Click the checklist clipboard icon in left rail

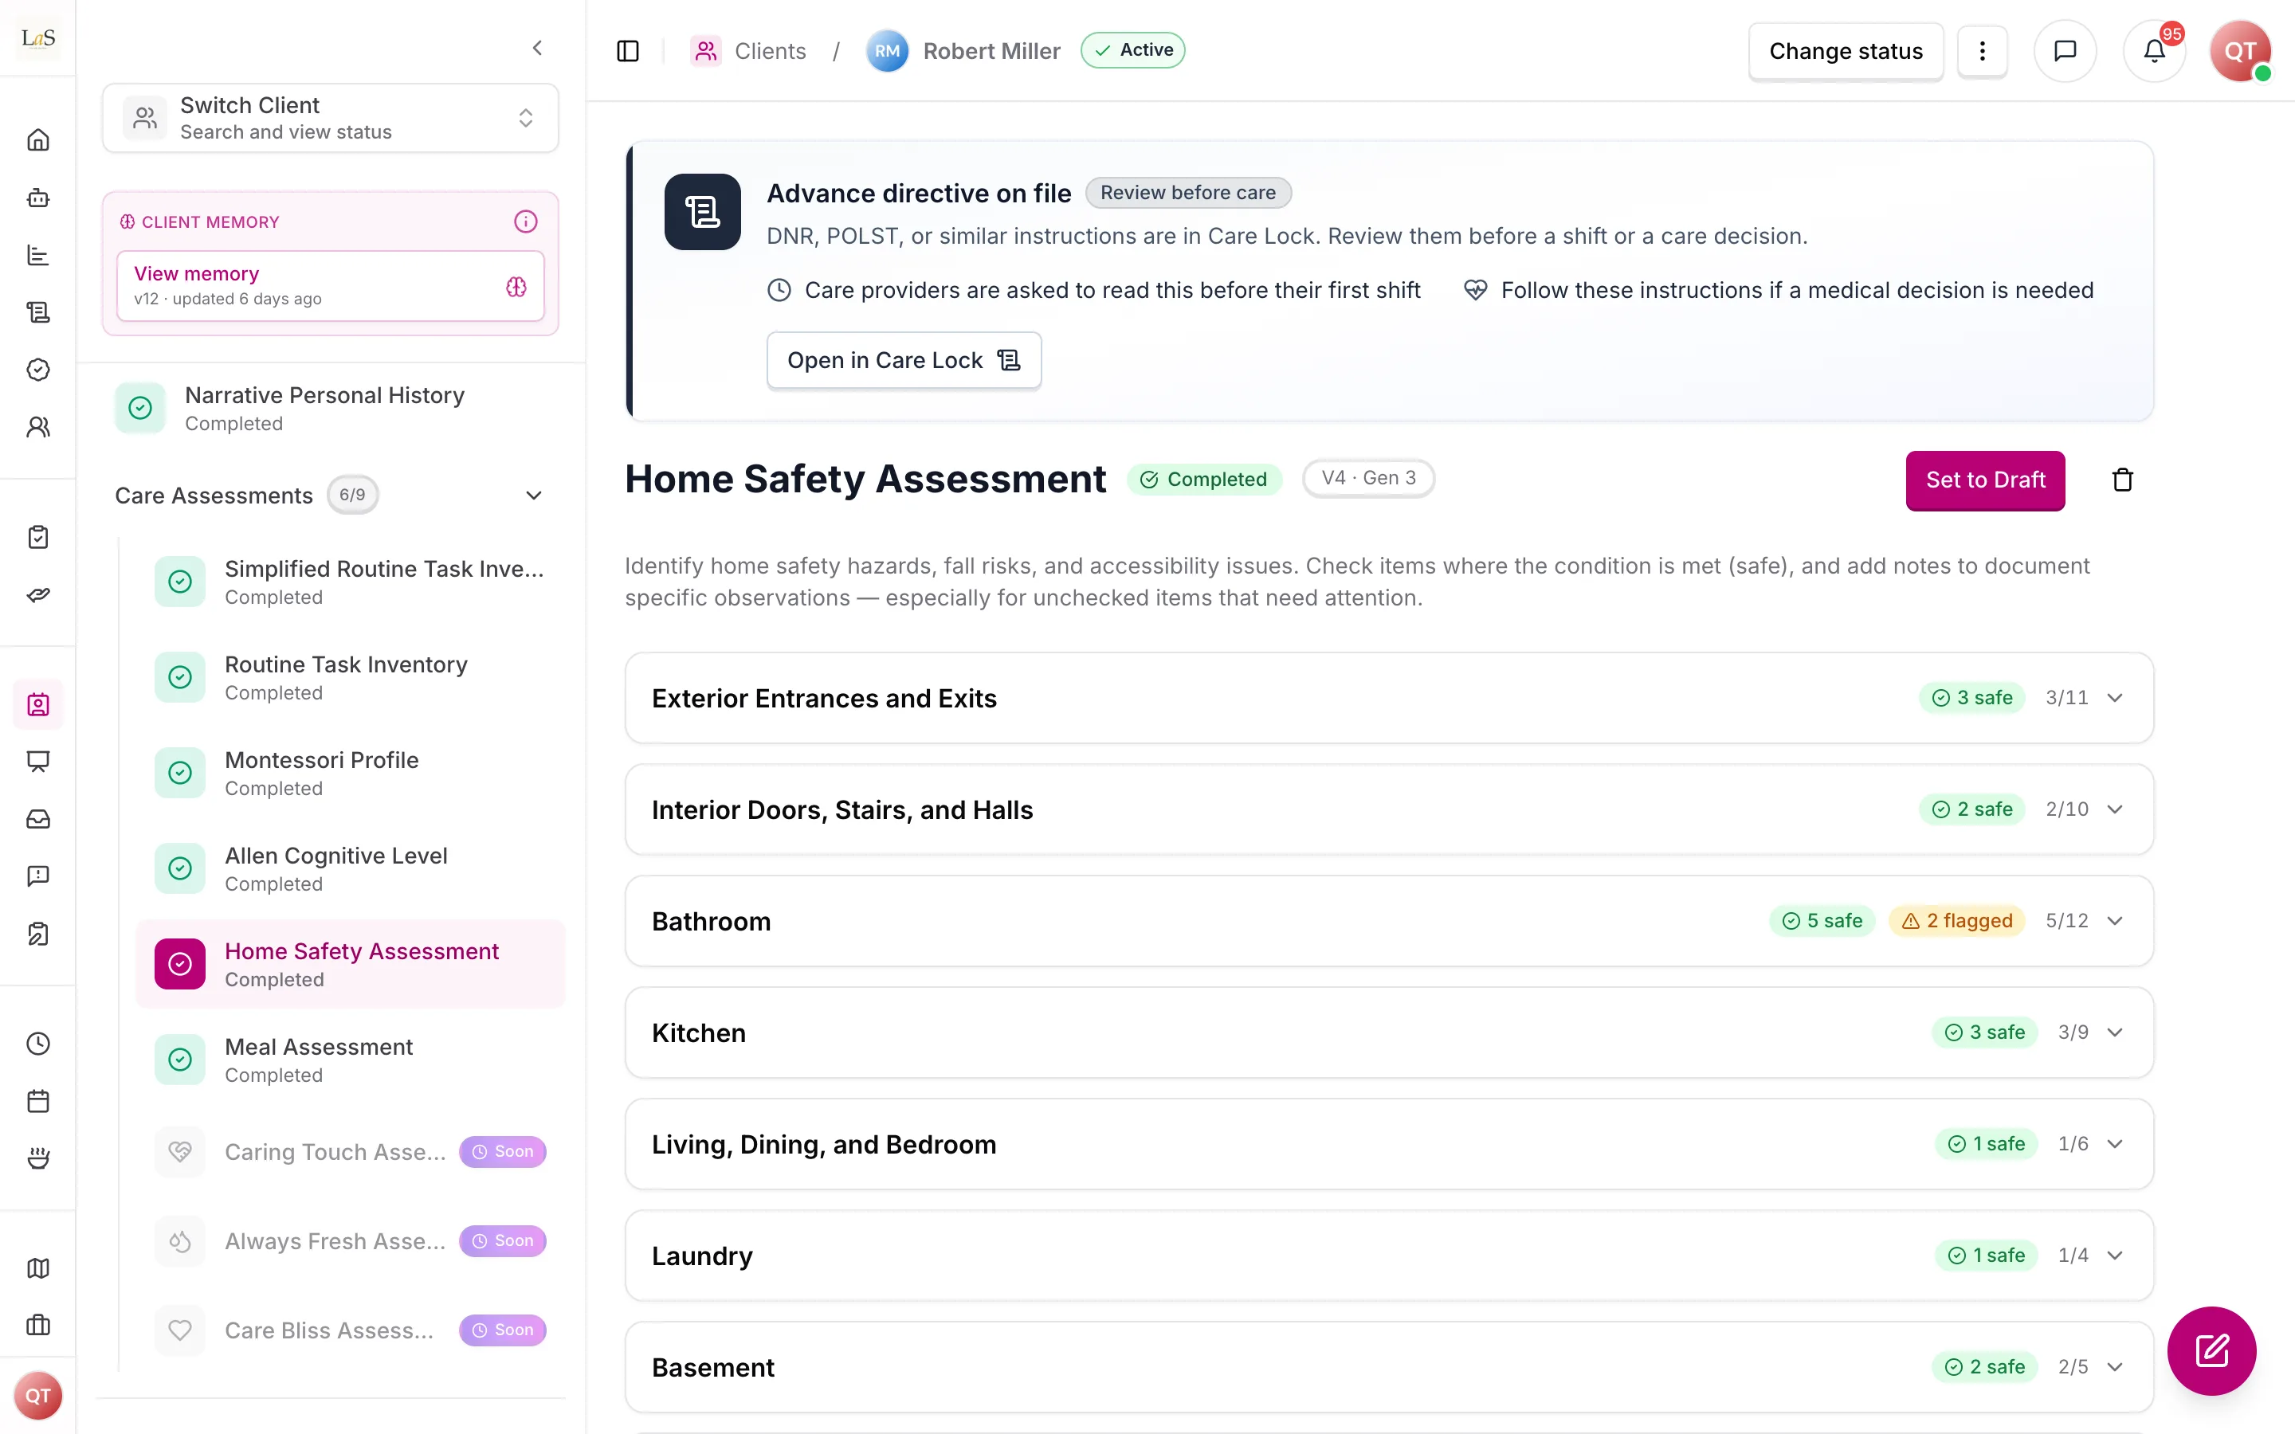(x=38, y=537)
